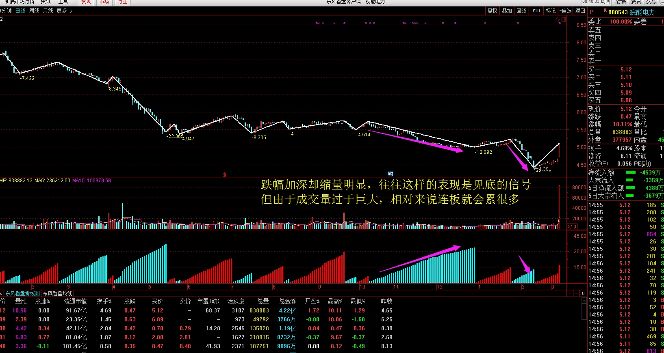Click the diamond marker icon above chart

(x=558, y=19)
